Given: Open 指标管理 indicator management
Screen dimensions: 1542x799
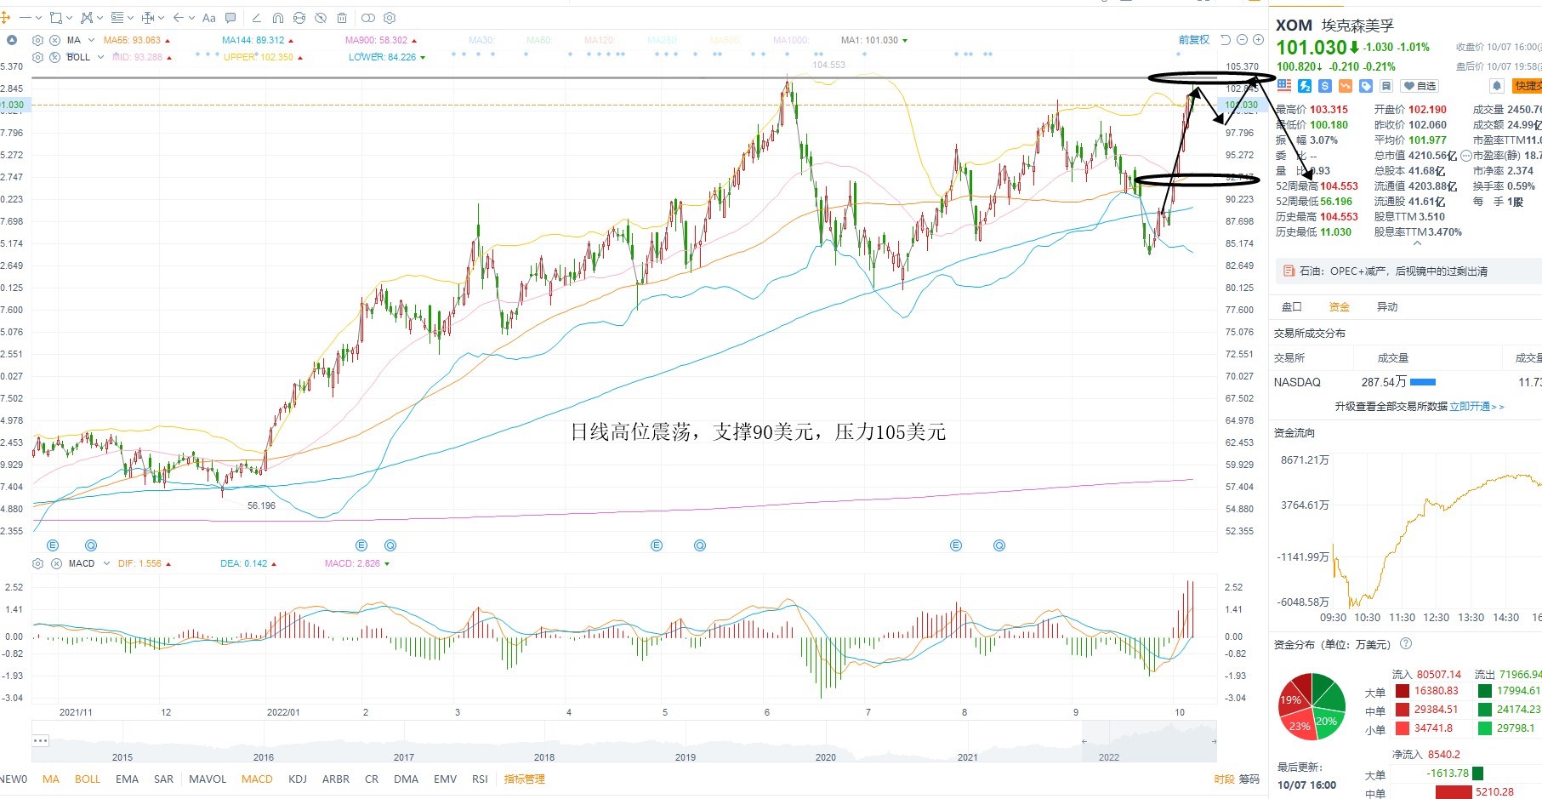Looking at the screenshot, I should (x=525, y=779).
